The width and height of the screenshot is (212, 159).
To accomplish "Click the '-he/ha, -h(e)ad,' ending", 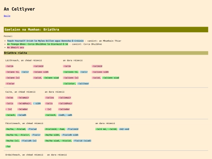I will coord(16,129).
